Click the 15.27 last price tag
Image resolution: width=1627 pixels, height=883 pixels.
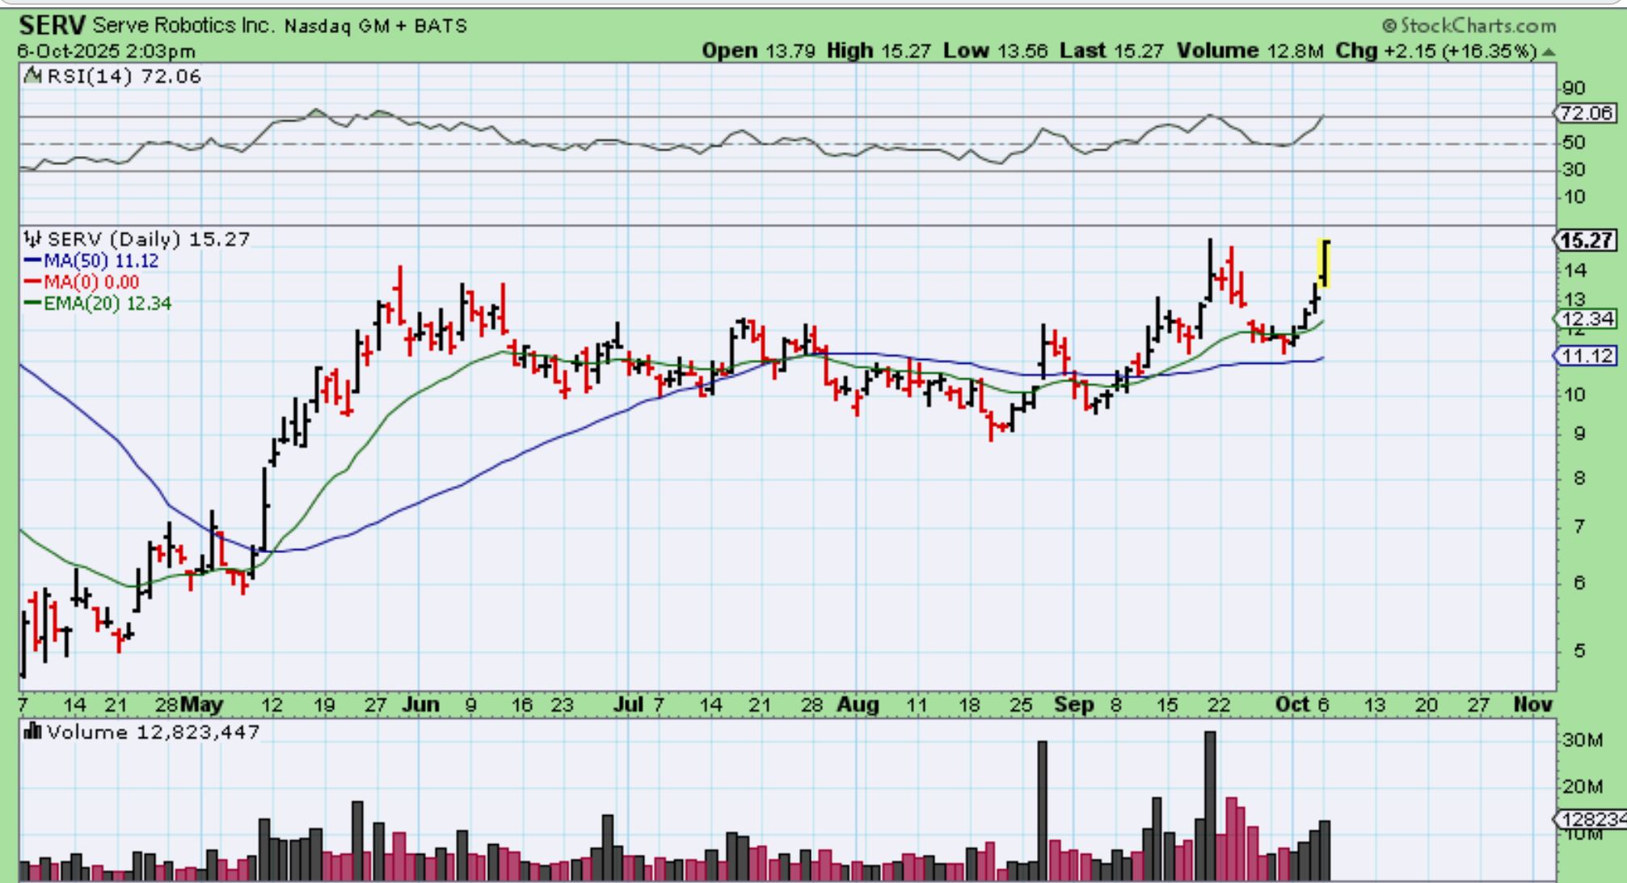click(1587, 240)
